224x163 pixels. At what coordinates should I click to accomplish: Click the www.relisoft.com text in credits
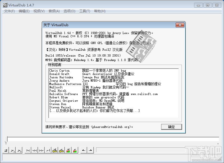click(144, 94)
